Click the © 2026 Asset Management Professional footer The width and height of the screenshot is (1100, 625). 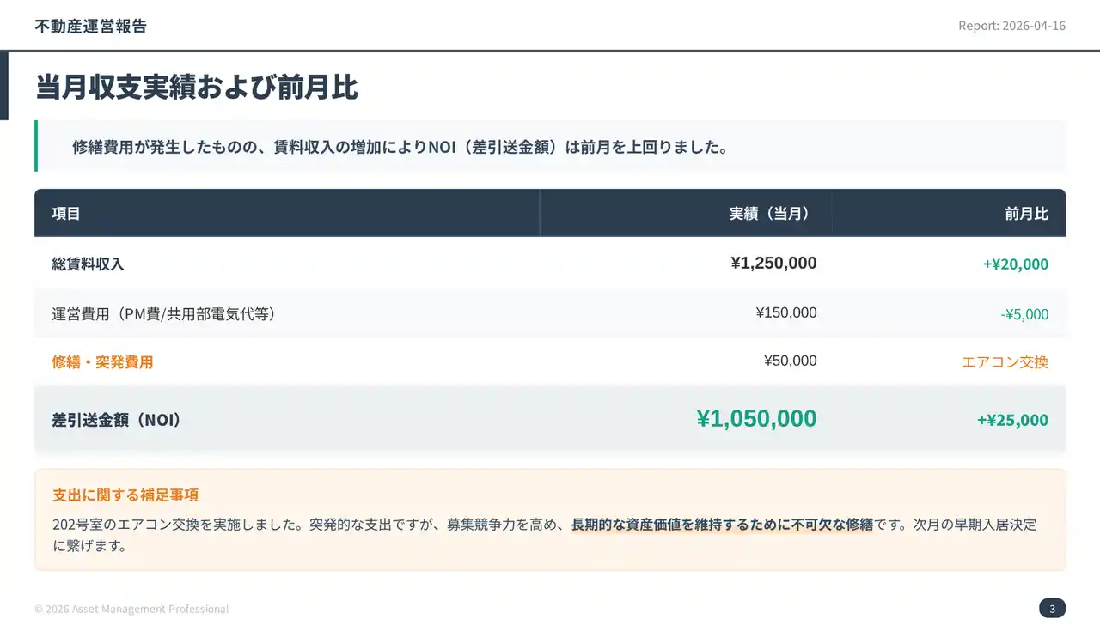[131, 609]
